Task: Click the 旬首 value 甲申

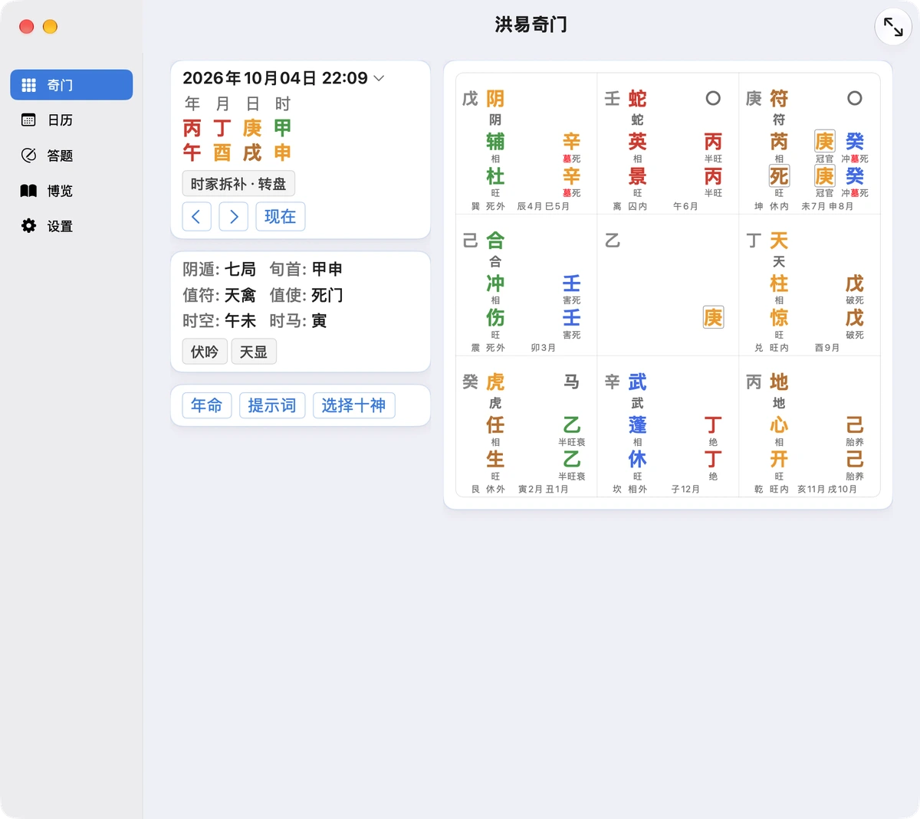Action: coord(327,270)
